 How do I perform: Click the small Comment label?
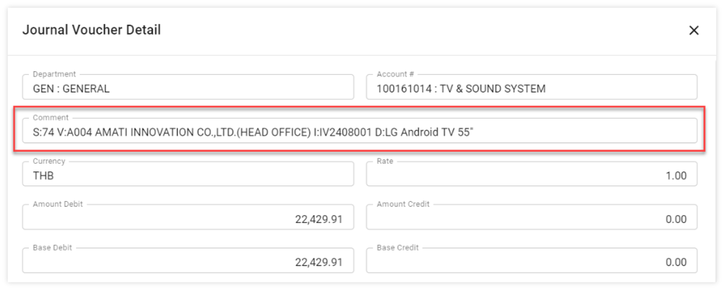pyautogui.click(x=49, y=118)
